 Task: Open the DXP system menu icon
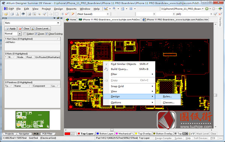(x=6, y=9)
